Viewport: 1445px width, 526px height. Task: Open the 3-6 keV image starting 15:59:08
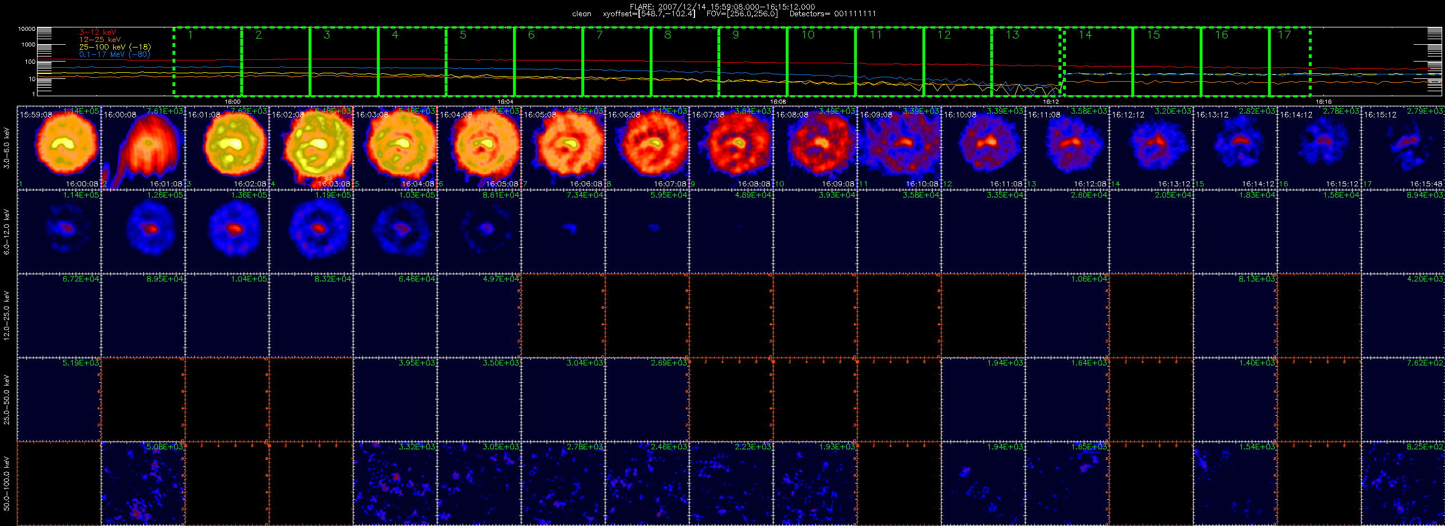(59, 147)
